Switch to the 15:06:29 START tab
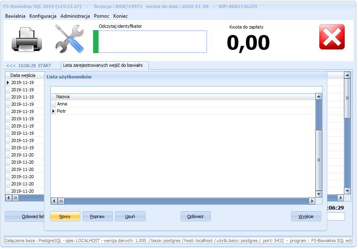The image size is (358, 249). 29,66
